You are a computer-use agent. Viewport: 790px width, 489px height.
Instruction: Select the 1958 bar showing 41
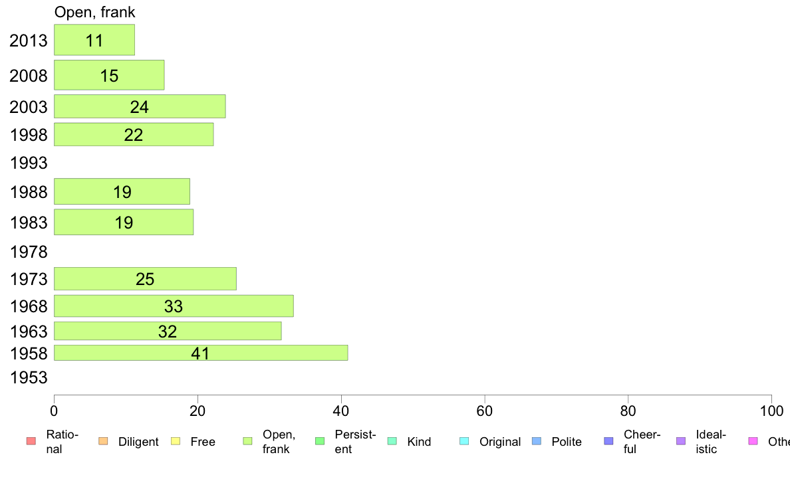[201, 353]
